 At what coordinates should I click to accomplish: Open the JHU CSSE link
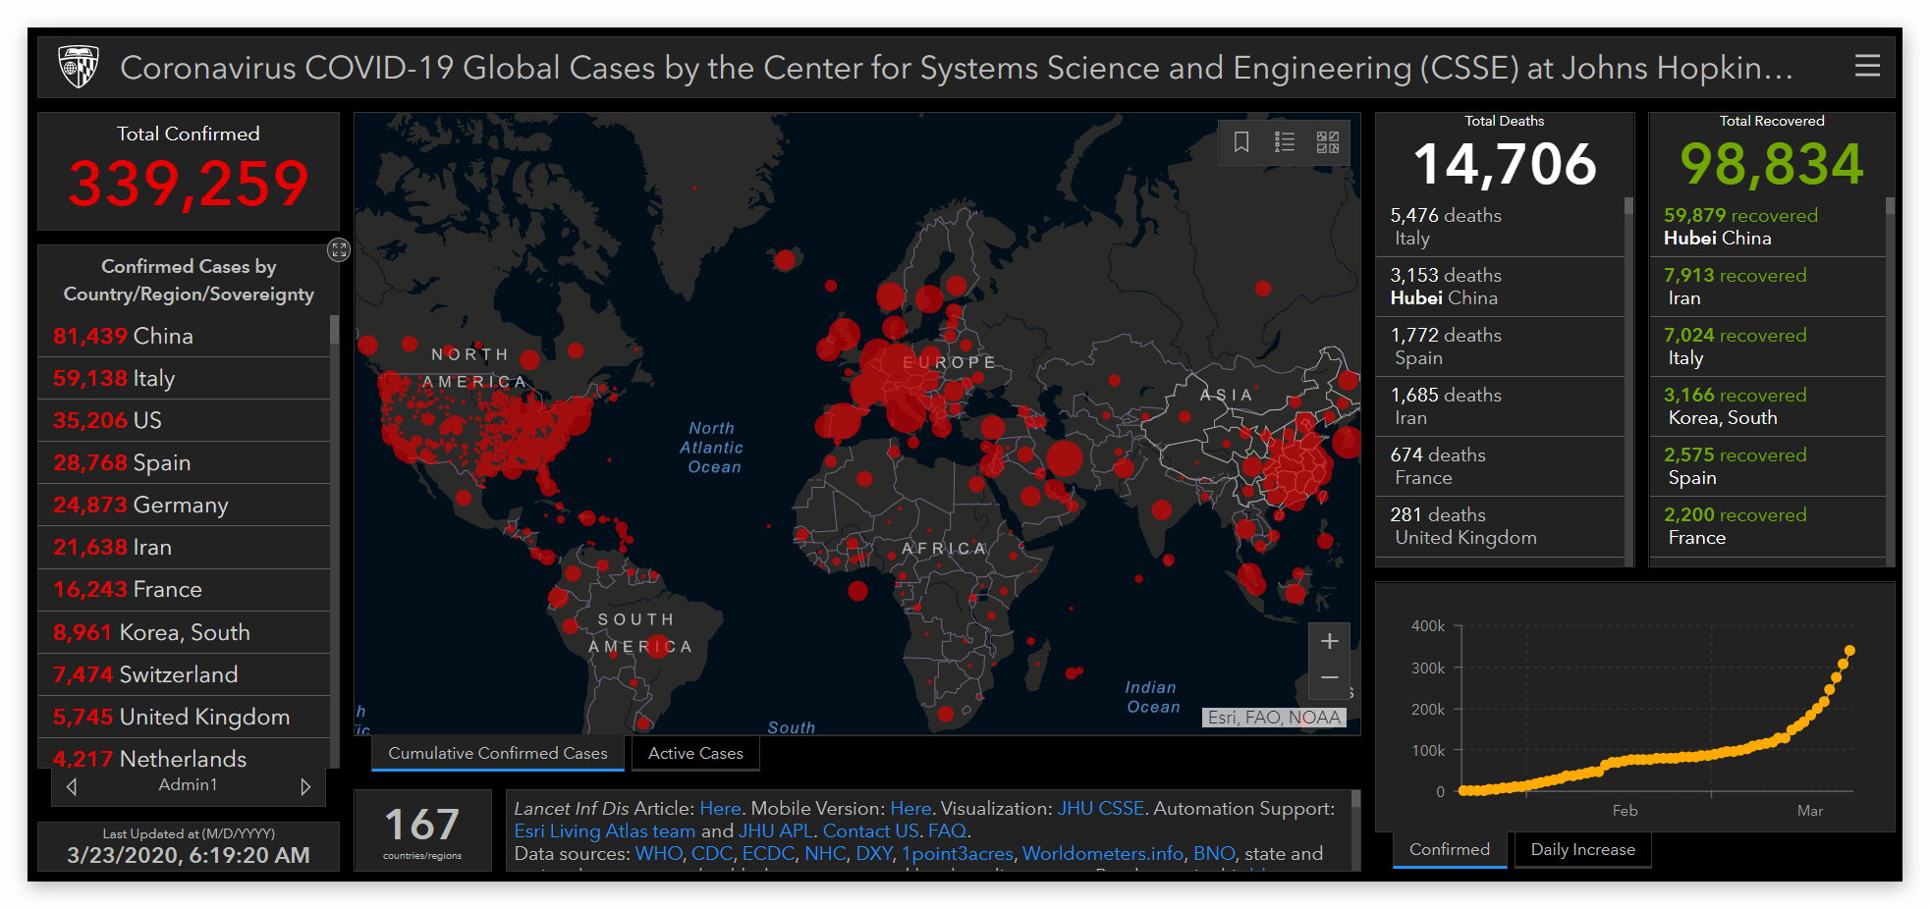click(x=1100, y=808)
